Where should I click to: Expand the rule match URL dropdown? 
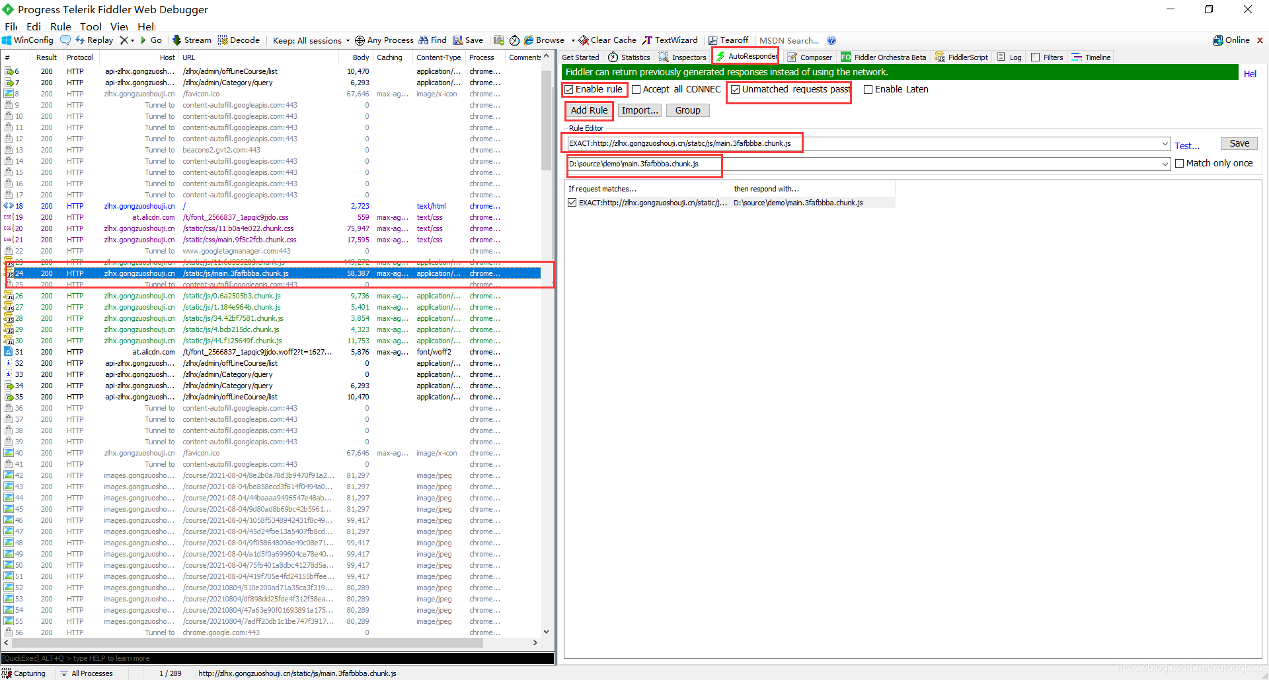[x=1165, y=143]
